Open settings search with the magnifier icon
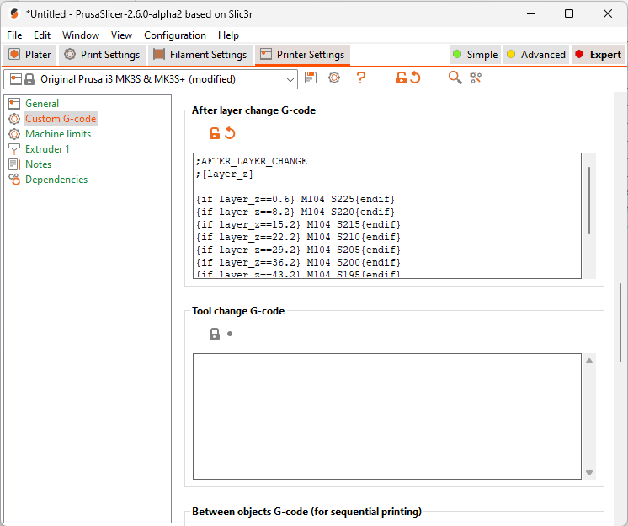Screen dimensions: 628x526 pyautogui.click(x=455, y=78)
